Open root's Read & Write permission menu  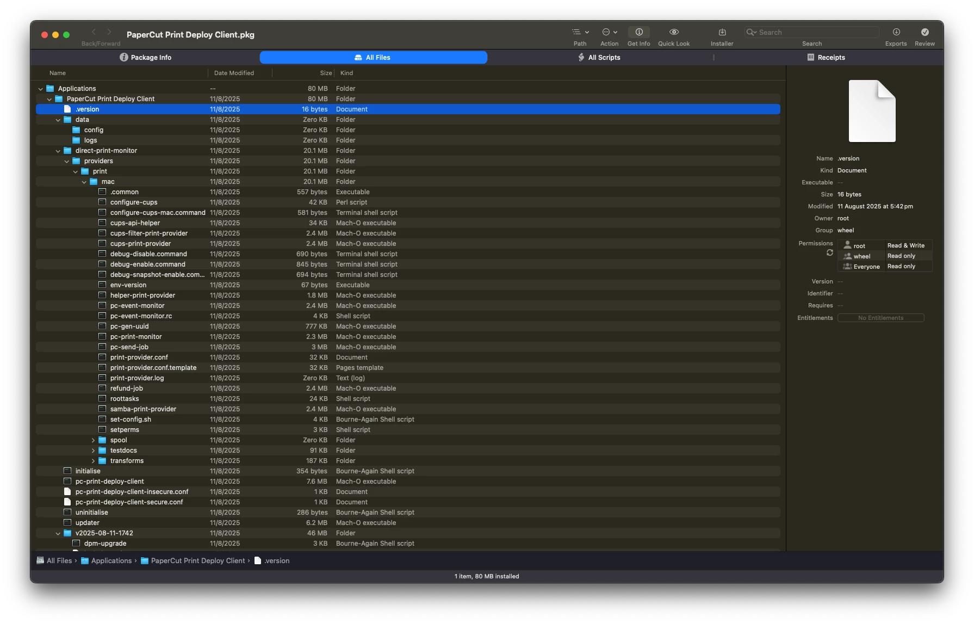908,245
